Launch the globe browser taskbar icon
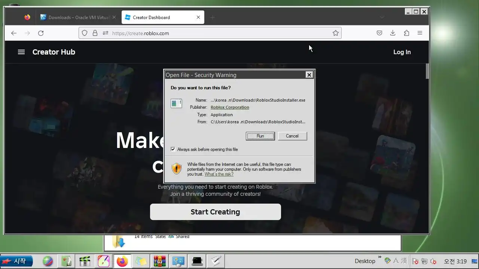Viewport: 479px width, 269px height. pos(48,261)
